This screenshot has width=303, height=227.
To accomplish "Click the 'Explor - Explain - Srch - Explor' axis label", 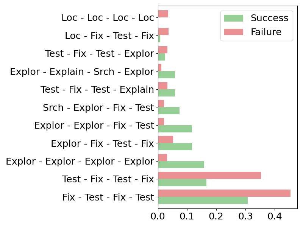I will pos(82,72).
